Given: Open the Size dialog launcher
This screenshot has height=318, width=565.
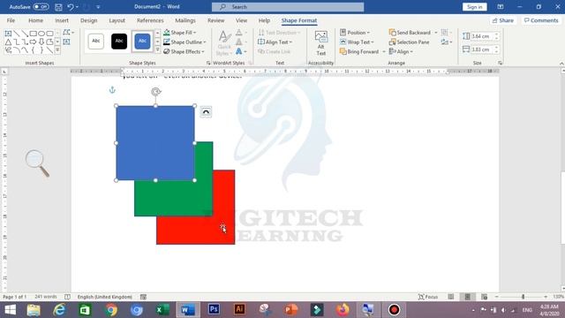Looking at the screenshot, I should 501,63.
